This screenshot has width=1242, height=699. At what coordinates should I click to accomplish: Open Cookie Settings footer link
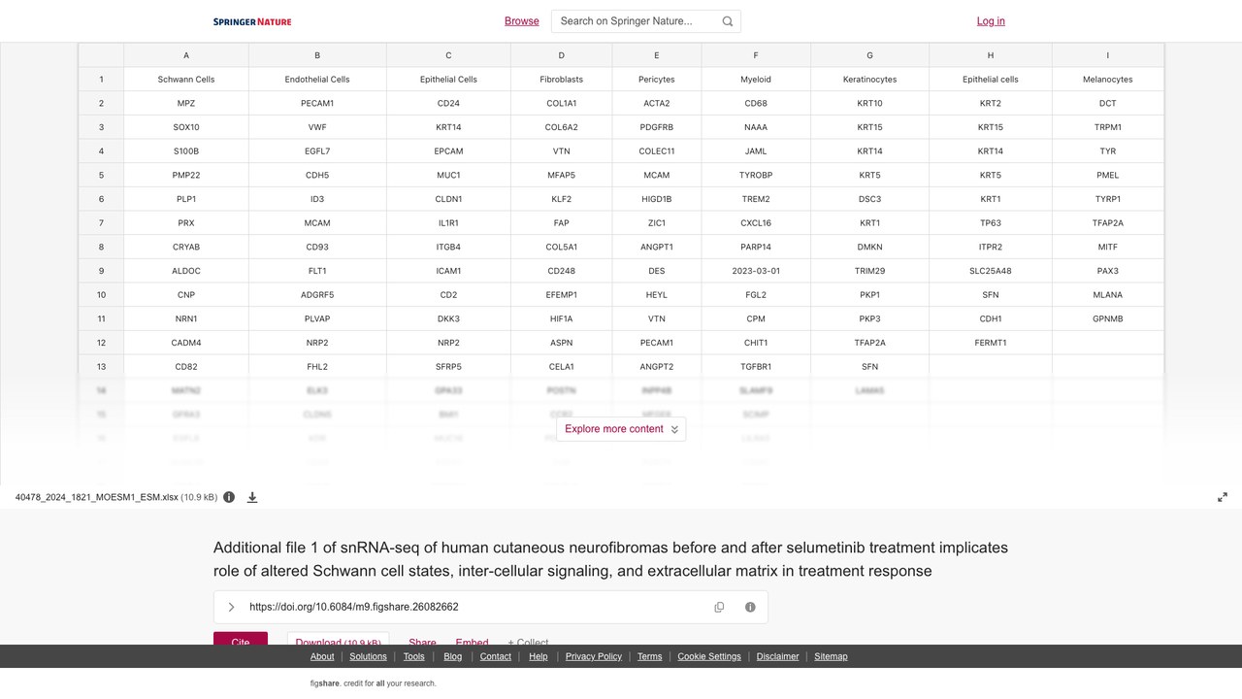(x=709, y=656)
